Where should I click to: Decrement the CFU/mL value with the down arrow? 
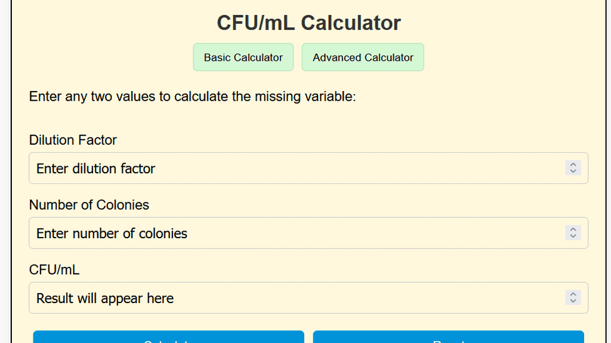[x=573, y=301]
